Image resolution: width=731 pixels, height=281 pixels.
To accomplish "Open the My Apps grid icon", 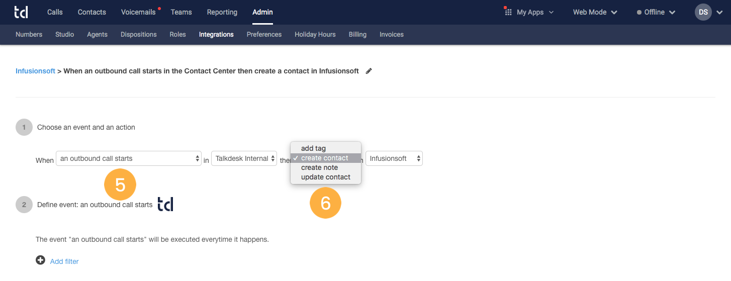I will coord(508,12).
